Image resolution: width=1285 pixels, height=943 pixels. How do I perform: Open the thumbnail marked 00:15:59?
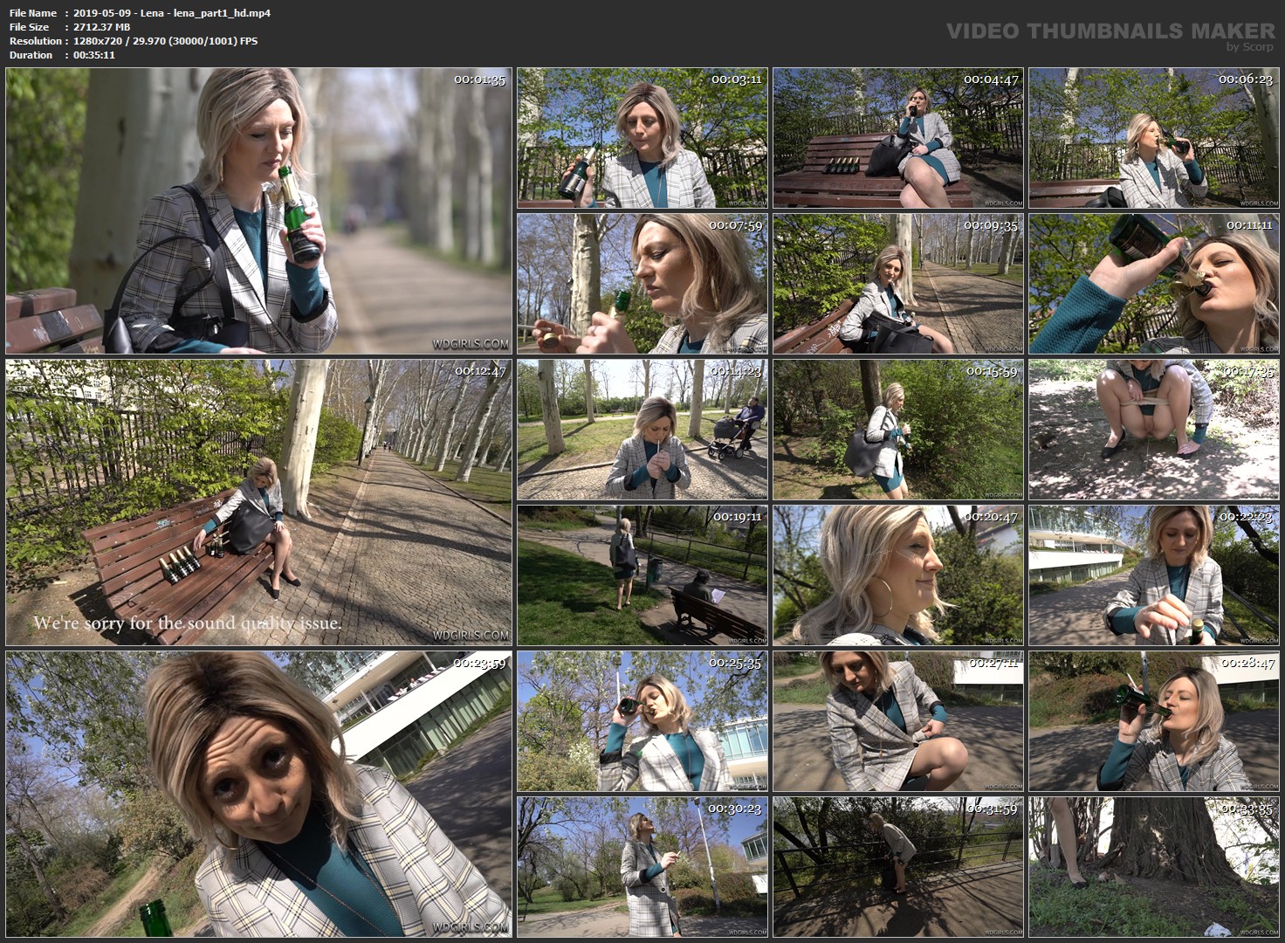pos(897,430)
